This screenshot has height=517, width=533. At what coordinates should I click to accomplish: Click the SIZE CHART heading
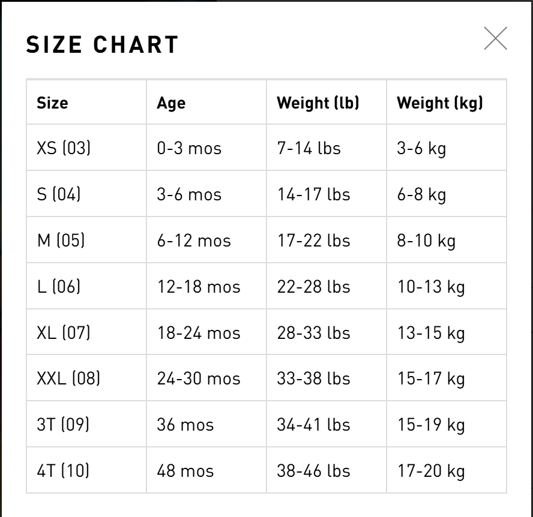(x=103, y=45)
